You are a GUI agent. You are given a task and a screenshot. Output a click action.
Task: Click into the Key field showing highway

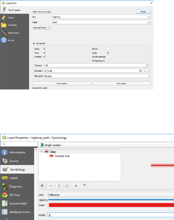tap(100, 17)
